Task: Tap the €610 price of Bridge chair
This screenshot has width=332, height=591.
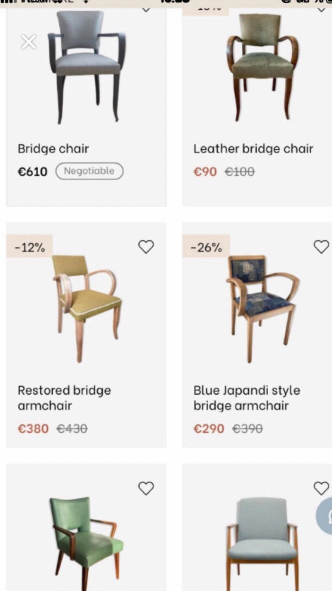Action: (32, 171)
